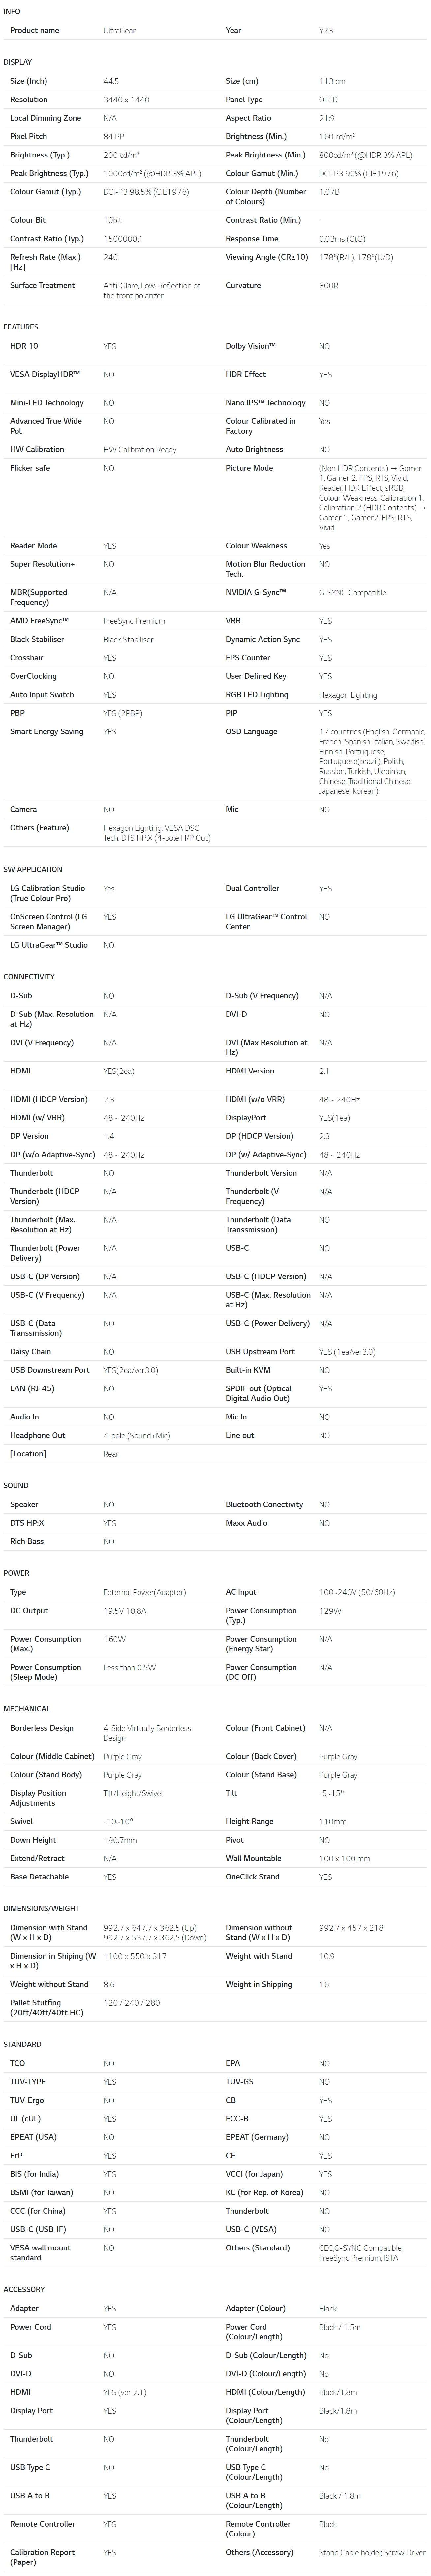Viewport: 431px width, 2576px height.
Task: Click the SW APPLICATION section heading
Action: (32, 869)
